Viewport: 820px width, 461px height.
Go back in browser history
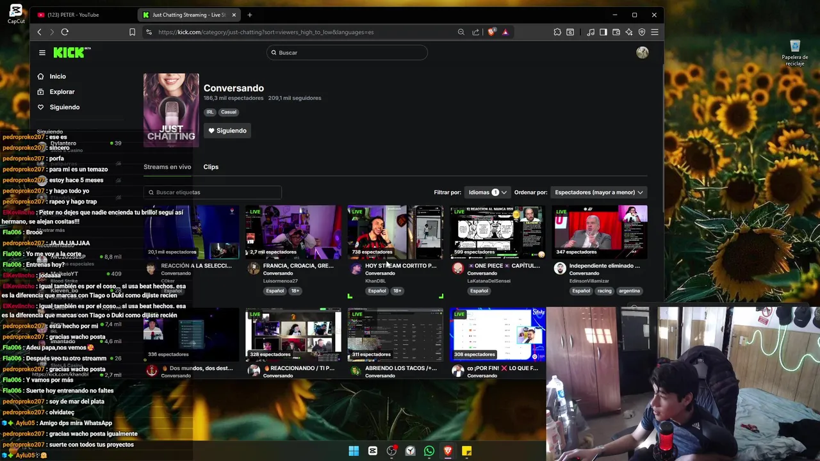coord(40,32)
